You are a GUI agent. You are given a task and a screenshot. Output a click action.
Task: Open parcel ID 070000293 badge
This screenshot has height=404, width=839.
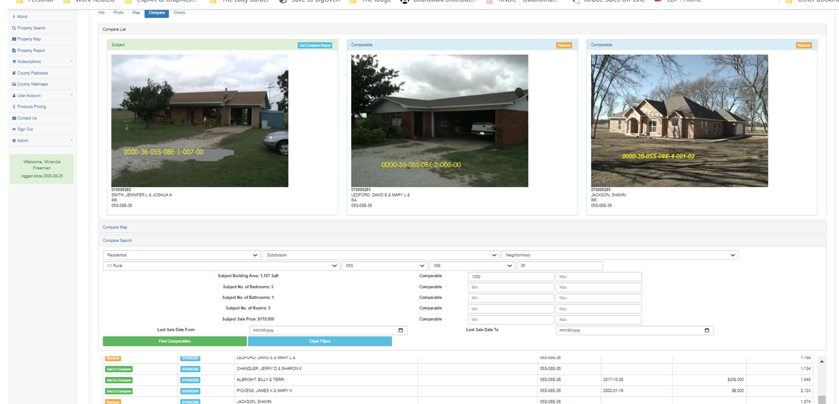191,380
